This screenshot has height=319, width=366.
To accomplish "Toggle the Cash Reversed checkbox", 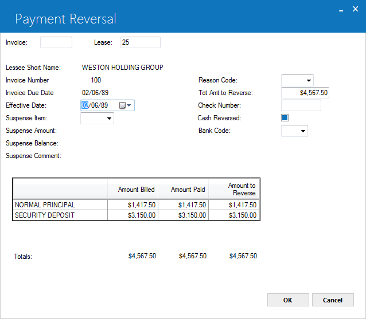I will pyautogui.click(x=285, y=117).
